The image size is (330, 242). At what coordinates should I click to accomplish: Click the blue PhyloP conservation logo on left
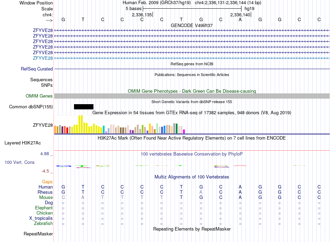[64, 166]
